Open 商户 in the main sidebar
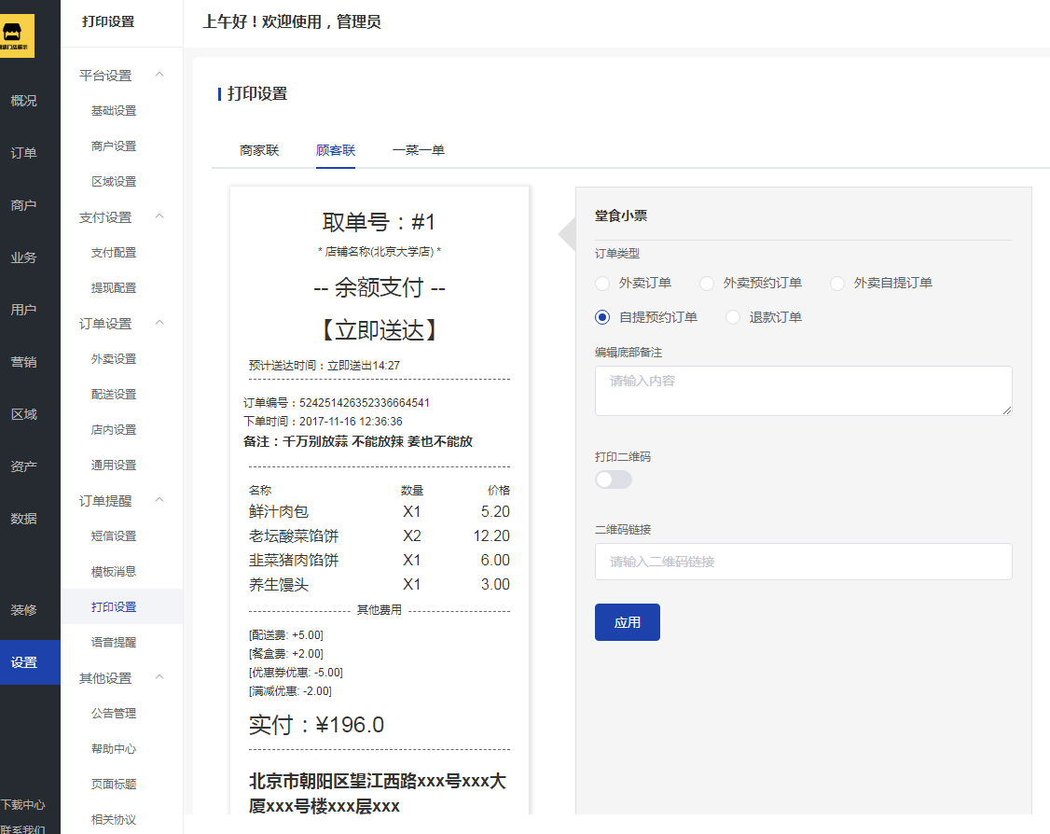Image resolution: width=1050 pixels, height=834 pixels. tap(24, 205)
